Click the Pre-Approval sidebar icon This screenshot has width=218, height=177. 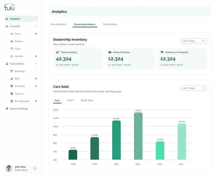[12, 101]
